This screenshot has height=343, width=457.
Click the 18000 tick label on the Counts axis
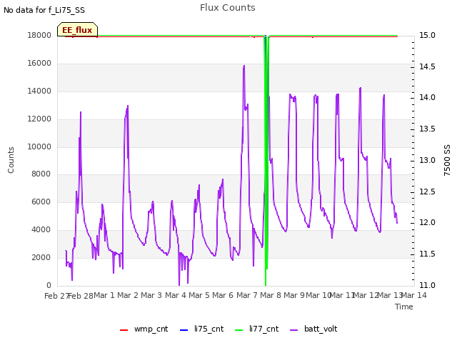point(39,35)
